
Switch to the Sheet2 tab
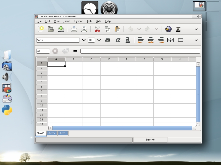(52, 133)
